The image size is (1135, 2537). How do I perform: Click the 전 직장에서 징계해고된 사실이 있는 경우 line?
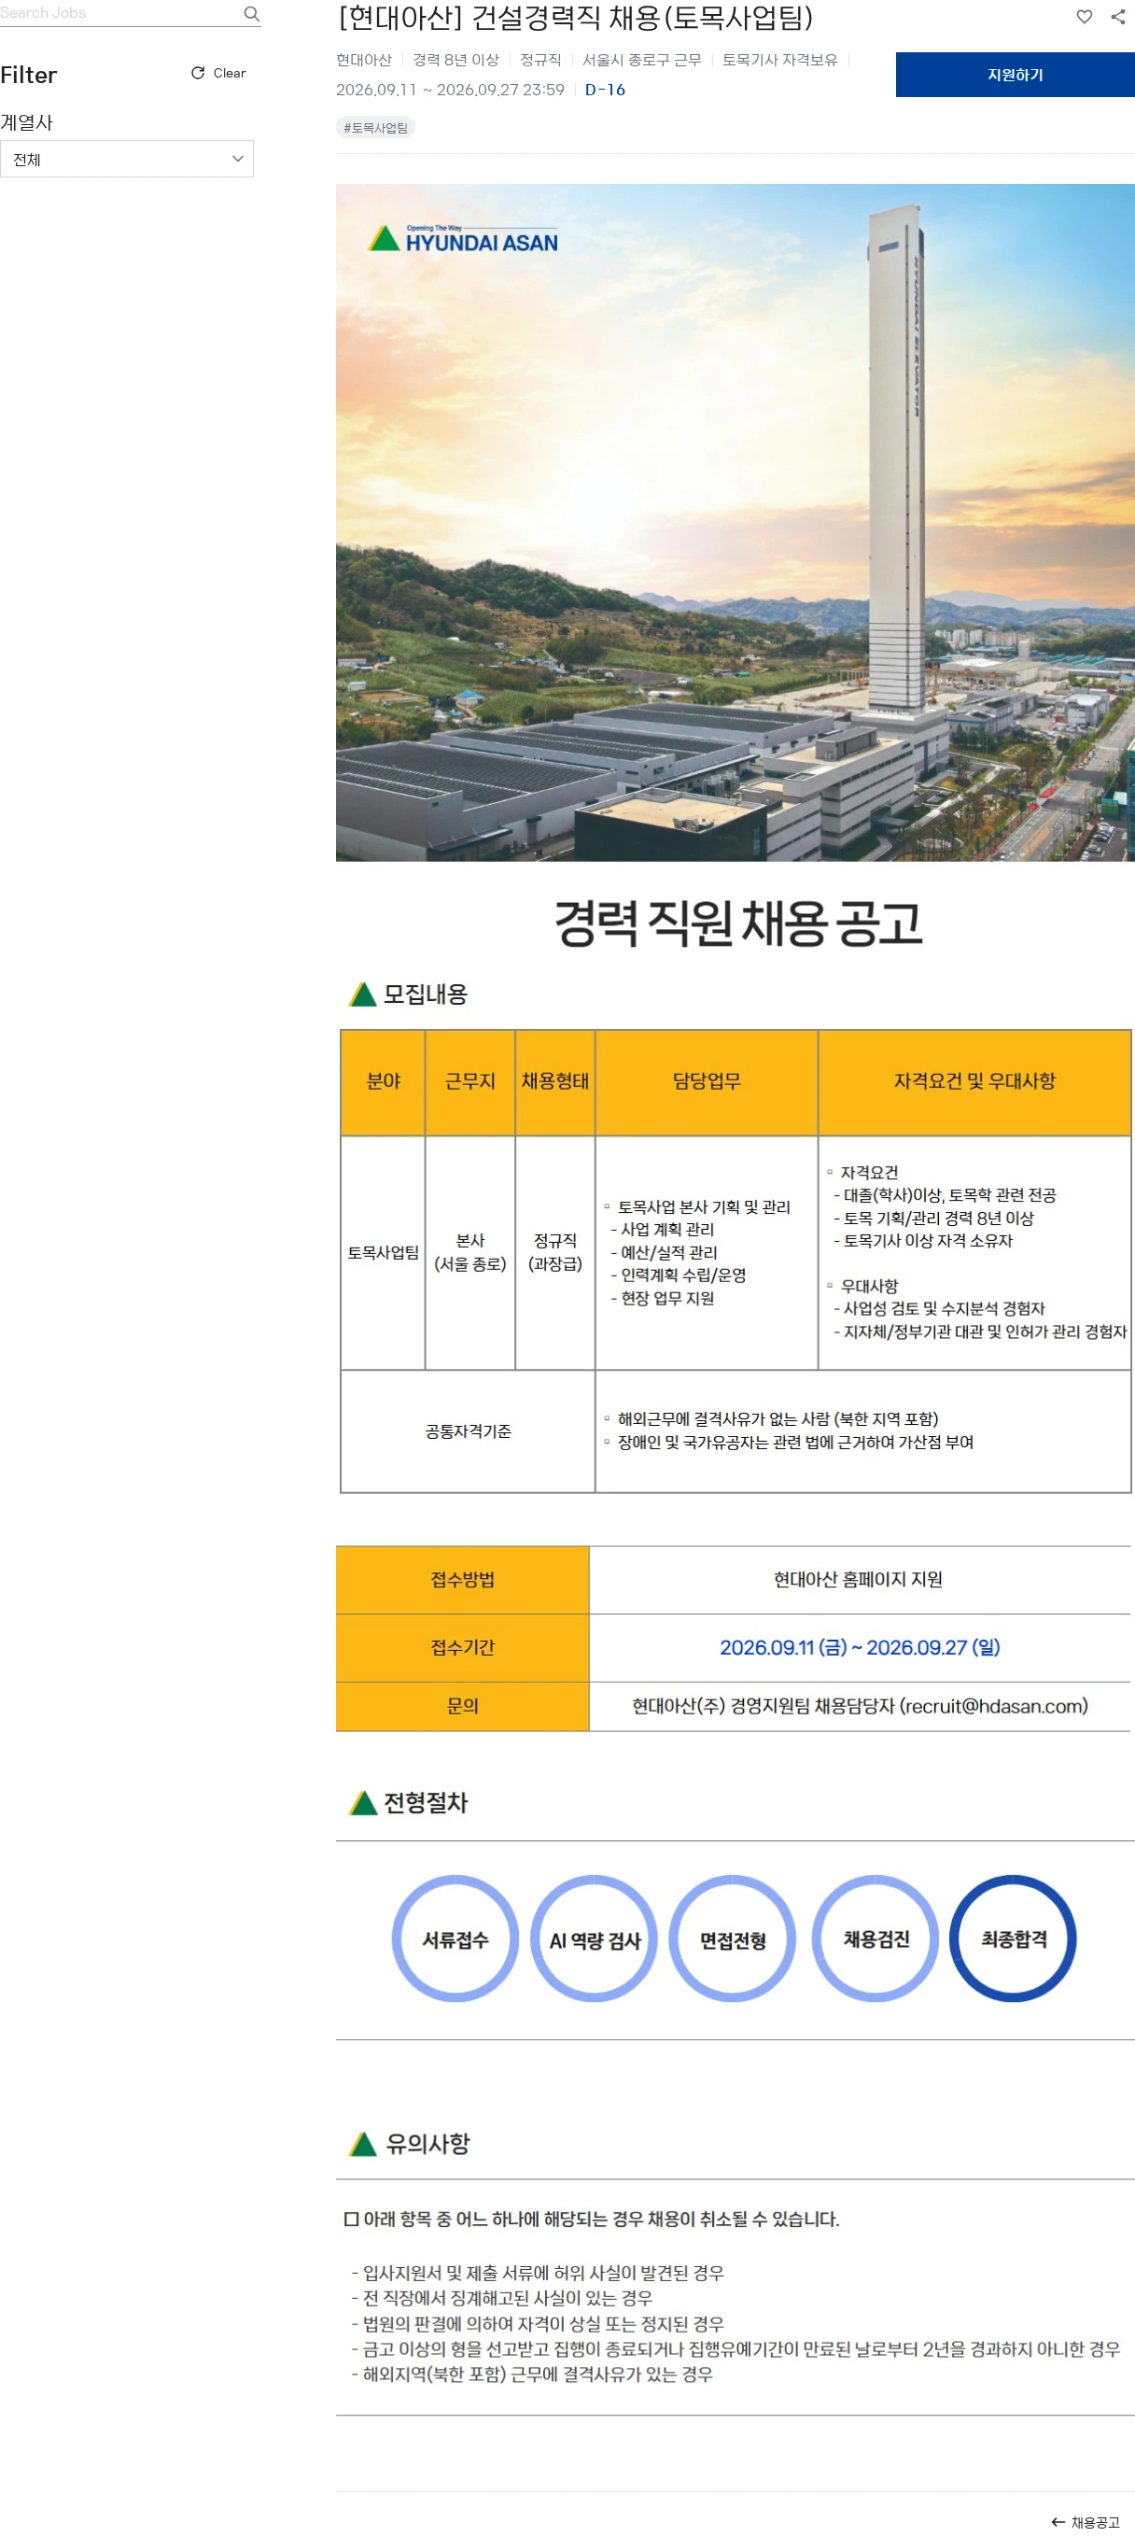502,2298
